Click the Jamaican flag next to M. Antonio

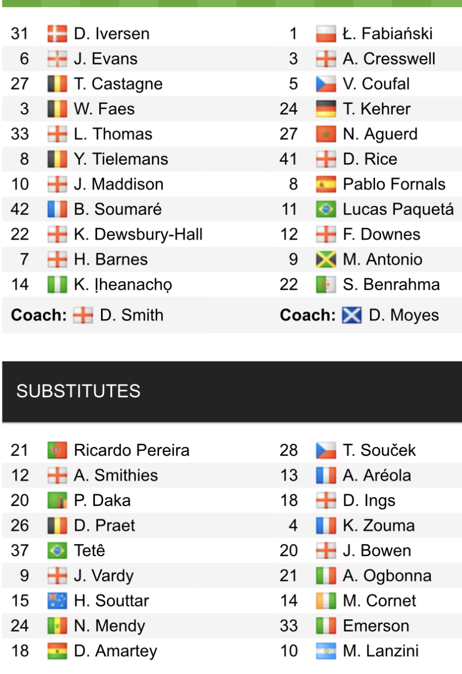pyautogui.click(x=326, y=259)
